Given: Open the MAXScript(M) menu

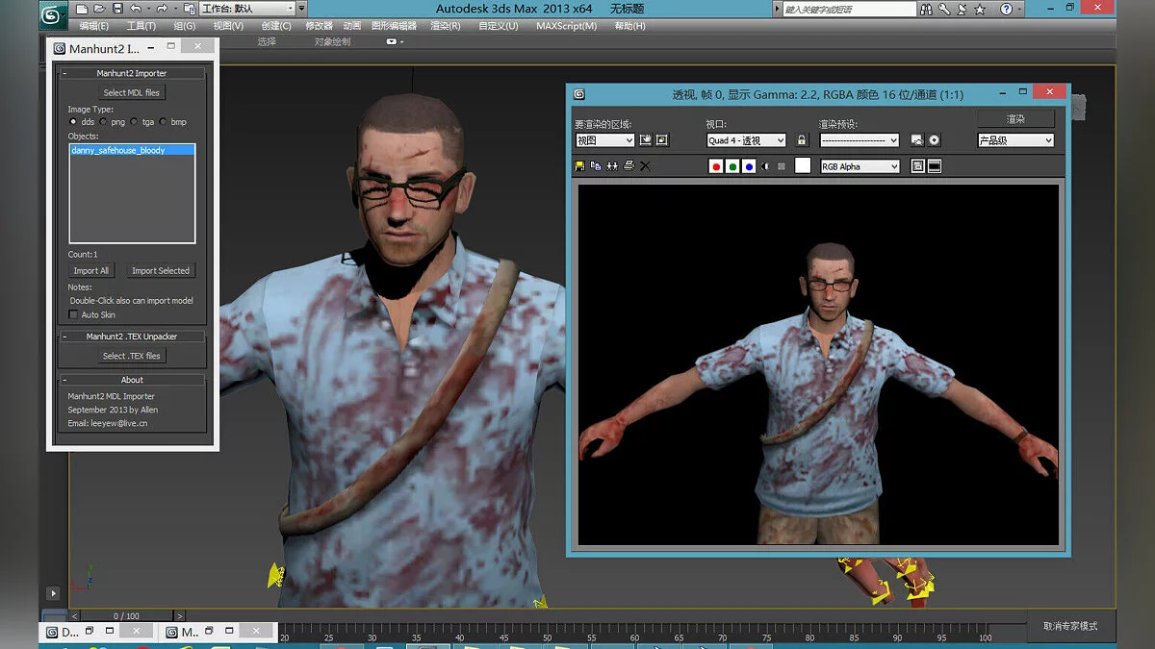Looking at the screenshot, I should (x=566, y=26).
